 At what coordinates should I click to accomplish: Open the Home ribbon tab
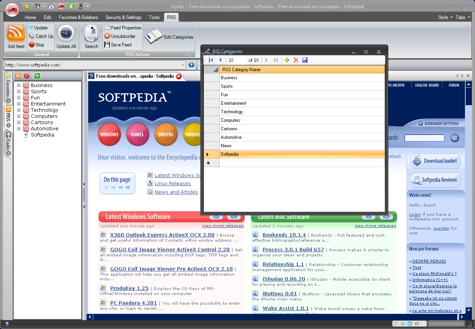click(x=31, y=17)
